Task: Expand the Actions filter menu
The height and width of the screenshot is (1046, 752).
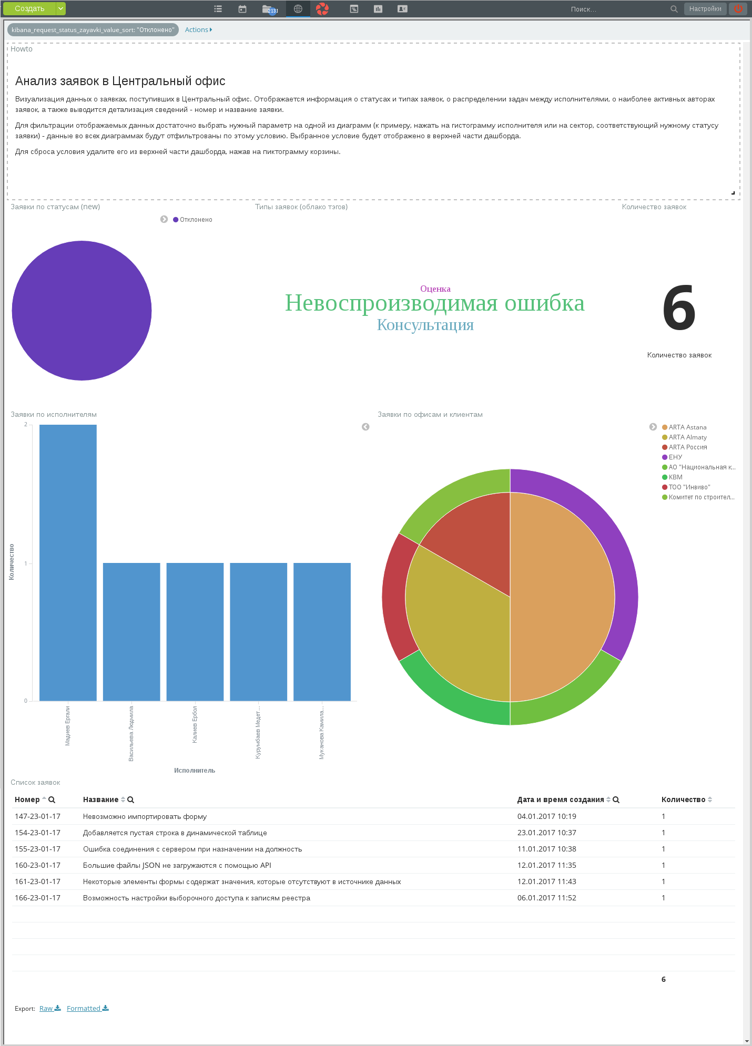Action: tap(198, 30)
